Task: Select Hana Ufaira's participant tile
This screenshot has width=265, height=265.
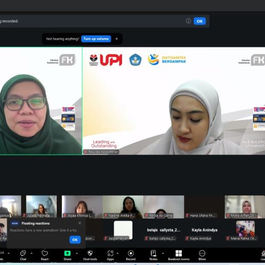Action: [x=205, y=207]
